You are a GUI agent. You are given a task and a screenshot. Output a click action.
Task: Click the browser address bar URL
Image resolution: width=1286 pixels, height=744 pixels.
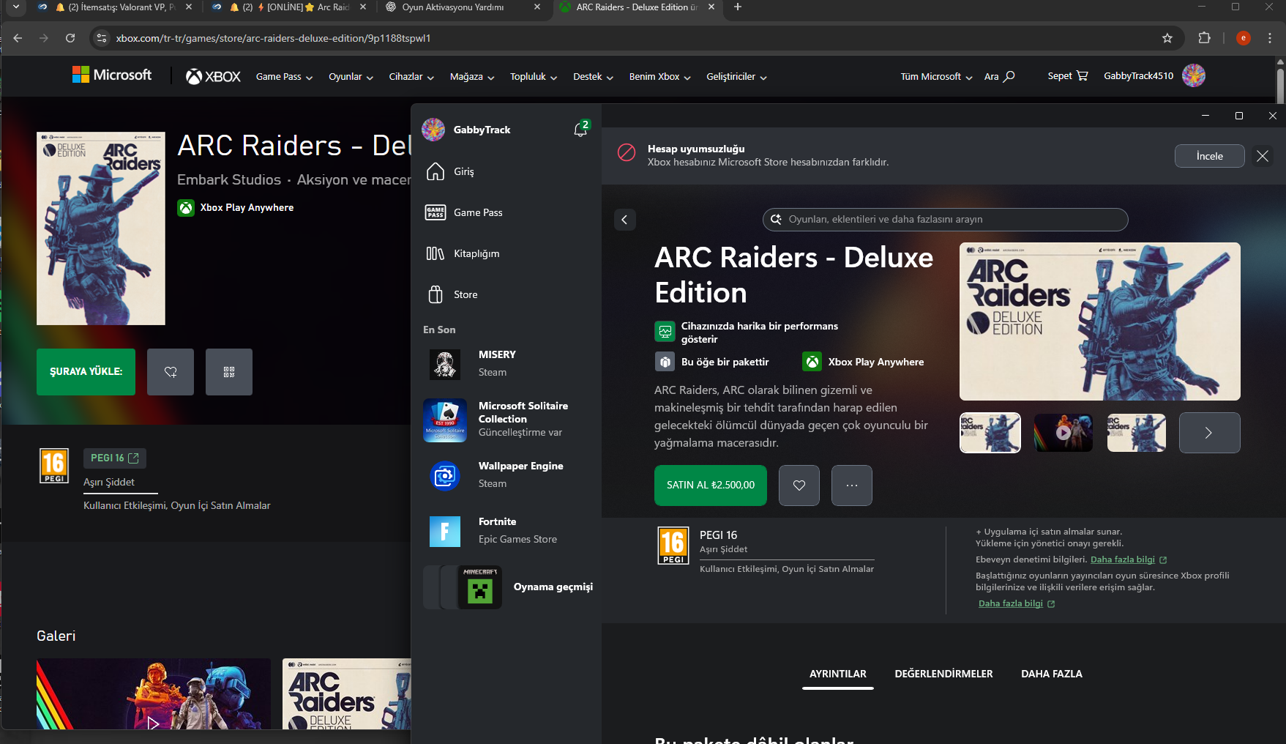tap(273, 38)
